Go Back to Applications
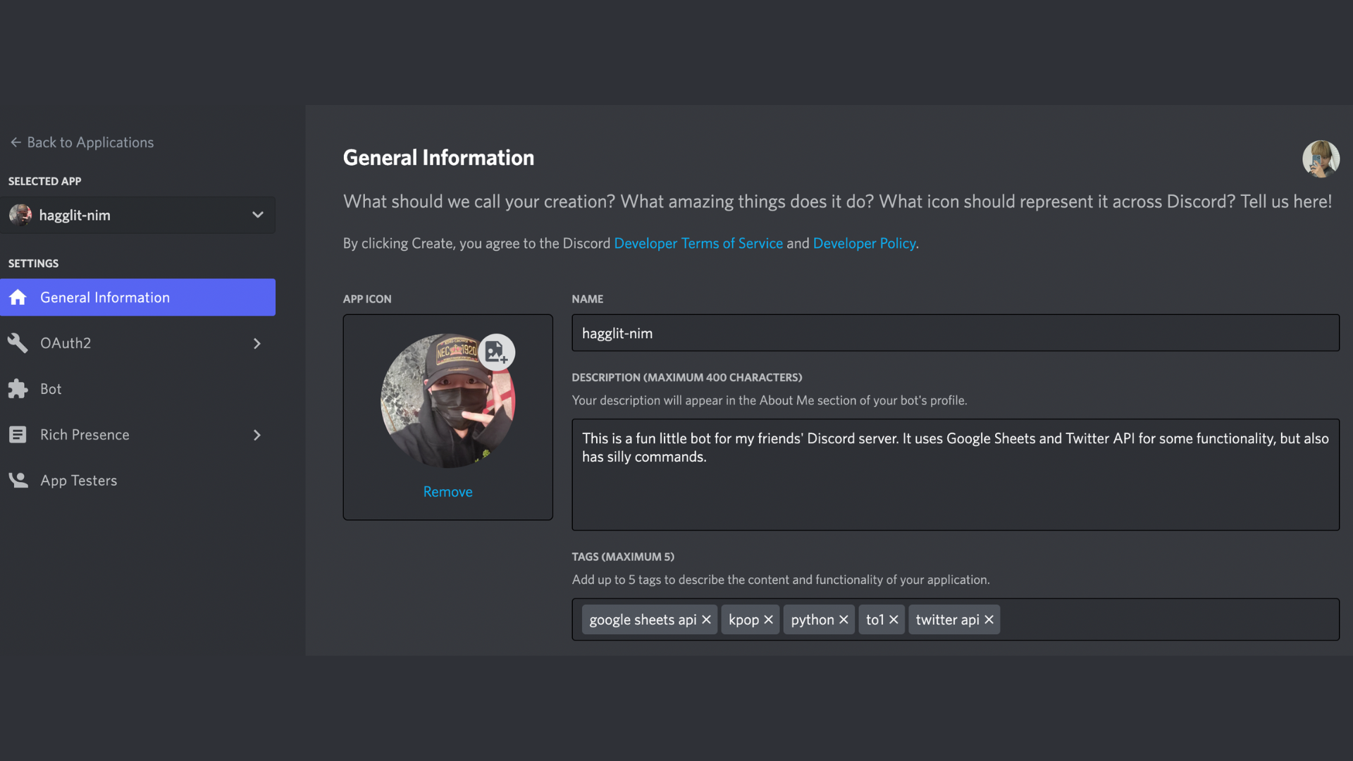Screen dimensions: 1353x761 point(82,142)
